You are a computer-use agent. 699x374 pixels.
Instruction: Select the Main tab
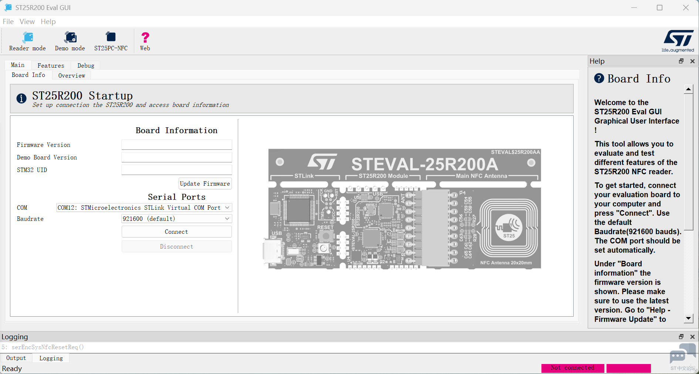coord(18,65)
